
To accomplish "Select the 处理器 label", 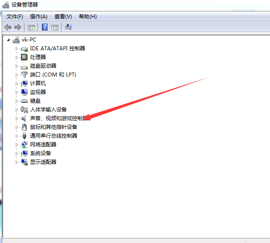I will (x=38, y=57).
